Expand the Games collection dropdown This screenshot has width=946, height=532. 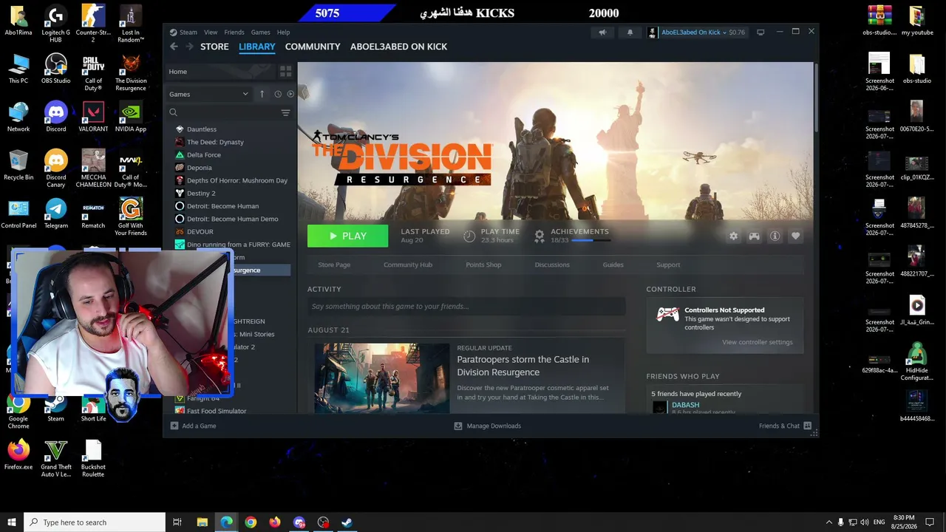209,94
